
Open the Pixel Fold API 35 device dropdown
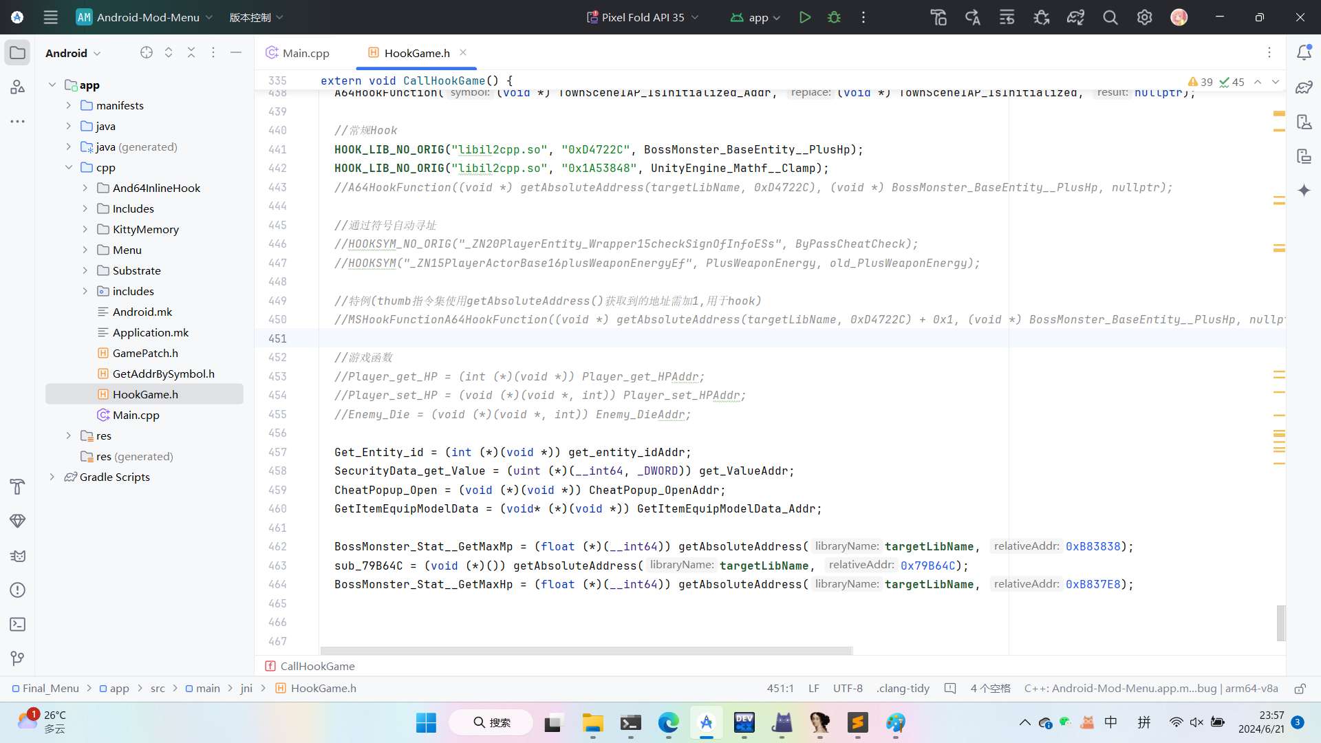643,17
